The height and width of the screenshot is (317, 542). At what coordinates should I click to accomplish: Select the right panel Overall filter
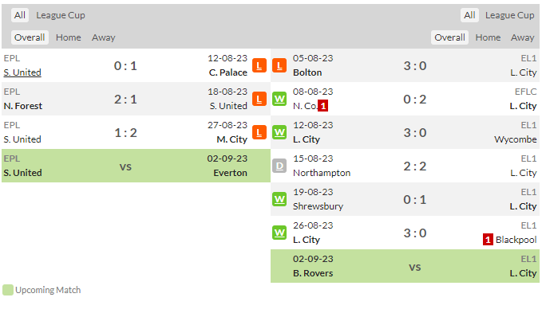click(x=449, y=37)
